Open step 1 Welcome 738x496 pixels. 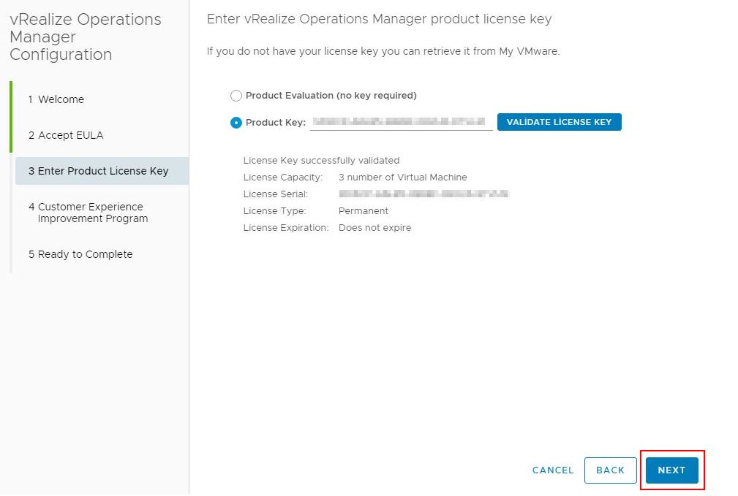coord(56,99)
